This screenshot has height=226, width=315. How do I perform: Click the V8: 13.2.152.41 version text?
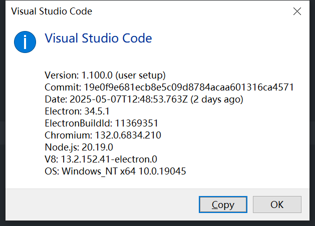coord(85,159)
